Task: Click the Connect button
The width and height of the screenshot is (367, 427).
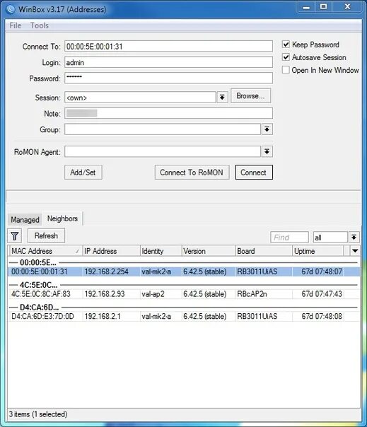Action: (254, 172)
